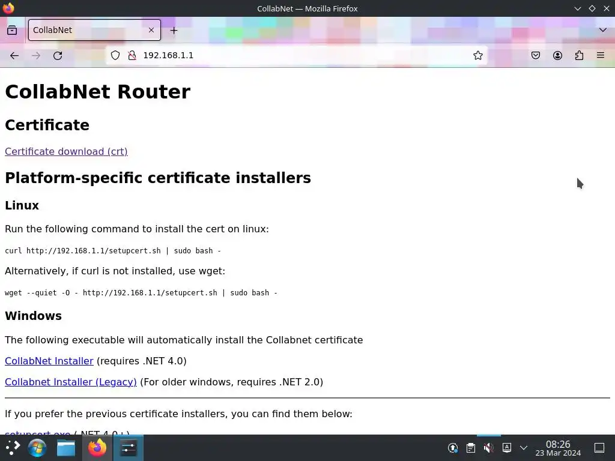The width and height of the screenshot is (615, 461).
Task: Click the Windows subheading
Action: coord(34,316)
